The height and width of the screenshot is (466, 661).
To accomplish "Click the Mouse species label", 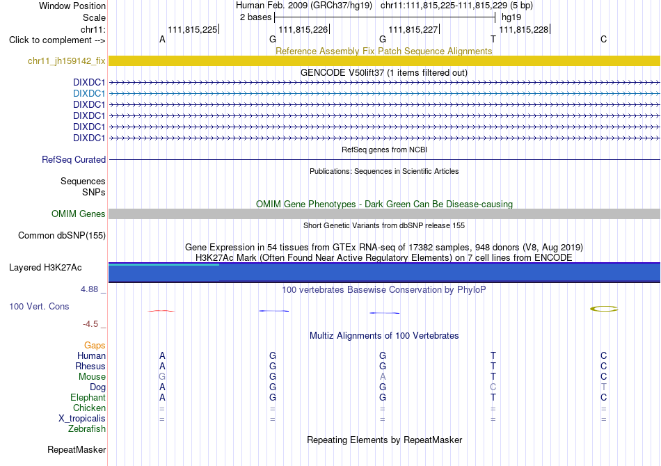I will [92, 377].
